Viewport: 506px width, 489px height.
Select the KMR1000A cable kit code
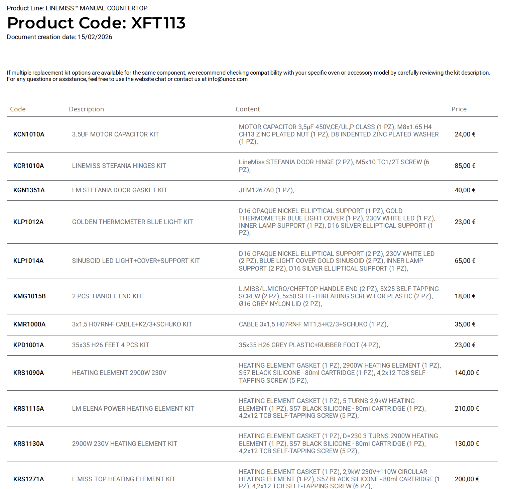point(29,324)
